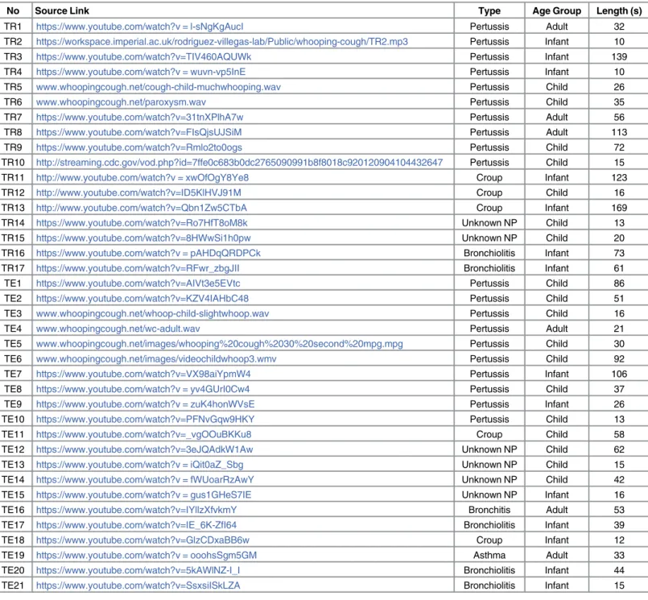This screenshot has height=600, width=648.
Task: Open the TR4 link ending wuvn-vp5InE
Action: point(141,72)
